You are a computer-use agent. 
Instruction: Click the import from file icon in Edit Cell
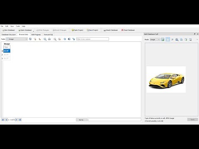(186, 40)
